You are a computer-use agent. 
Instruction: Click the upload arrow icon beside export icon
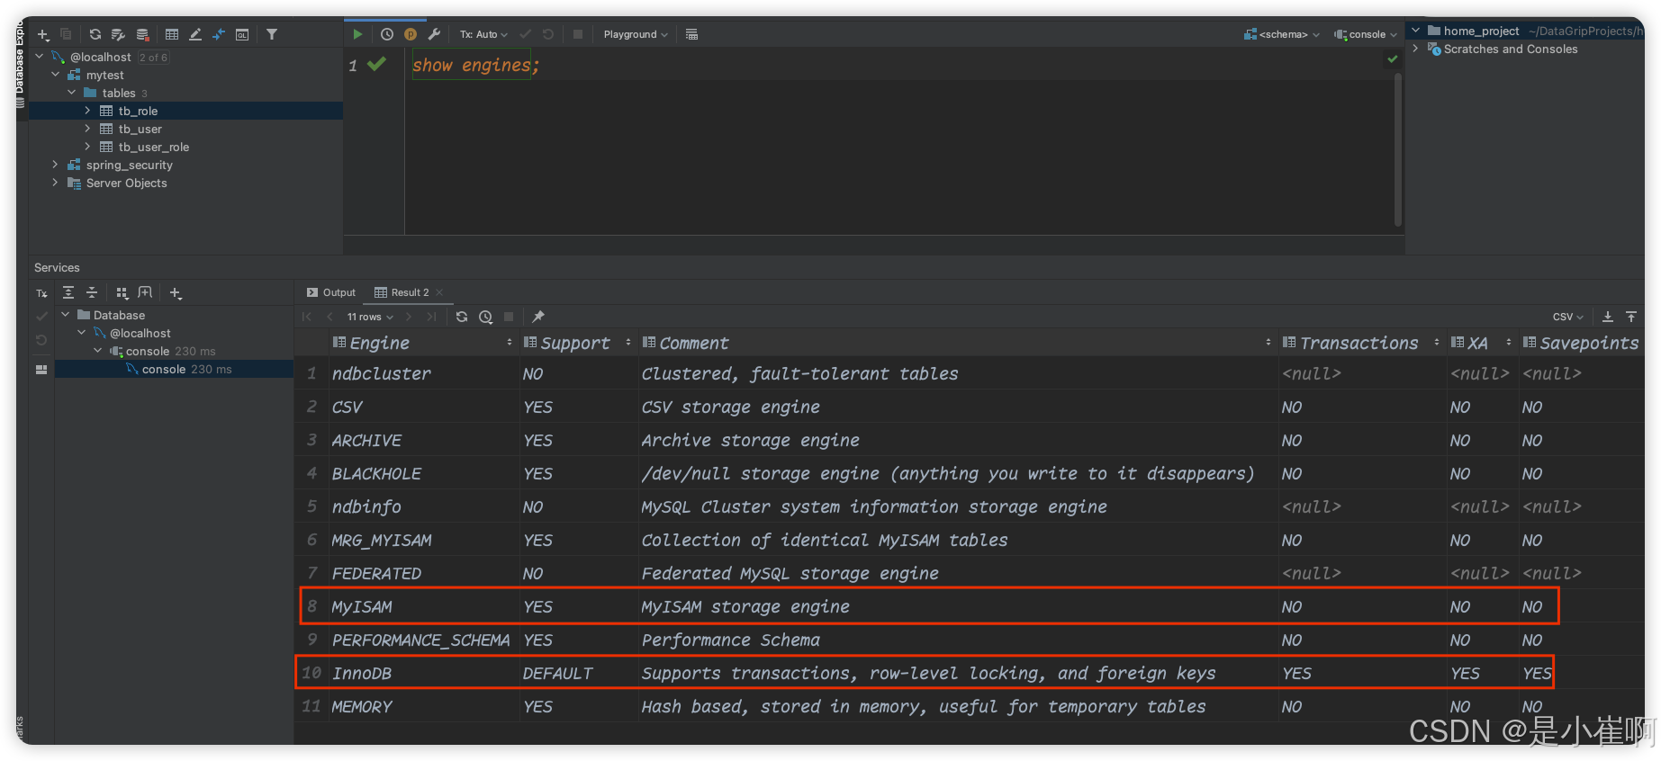[x=1631, y=317]
